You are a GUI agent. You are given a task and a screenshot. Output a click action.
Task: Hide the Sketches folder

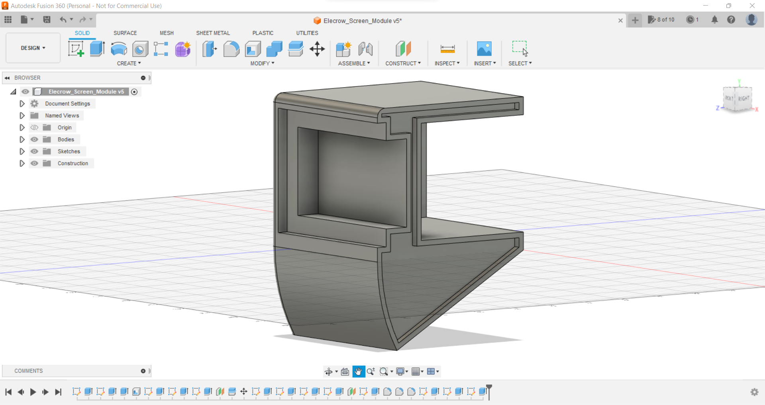click(35, 151)
